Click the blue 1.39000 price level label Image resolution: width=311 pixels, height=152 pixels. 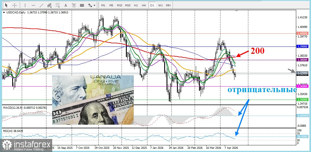click(x=303, y=46)
